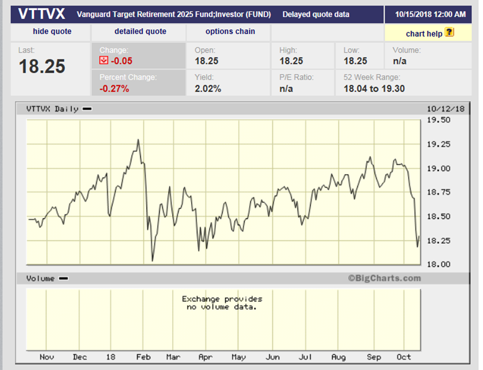Open the 'chart help' link
Viewport: 483px width, 370px height.
pos(424,34)
